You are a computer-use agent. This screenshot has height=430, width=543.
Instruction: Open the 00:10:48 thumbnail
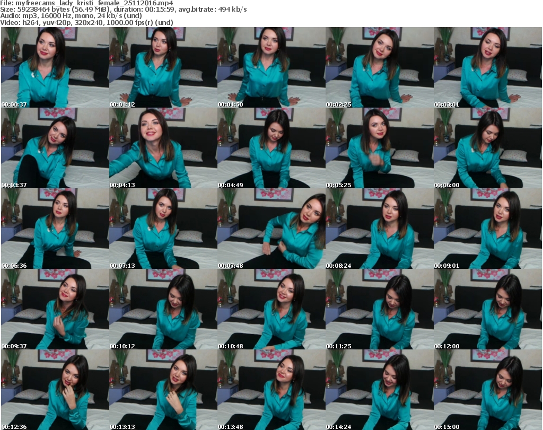tap(271, 309)
